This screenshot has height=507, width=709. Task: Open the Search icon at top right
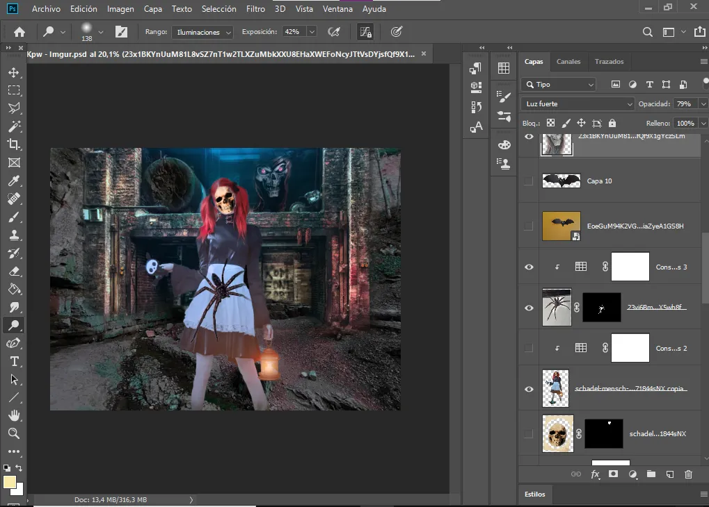(x=648, y=32)
